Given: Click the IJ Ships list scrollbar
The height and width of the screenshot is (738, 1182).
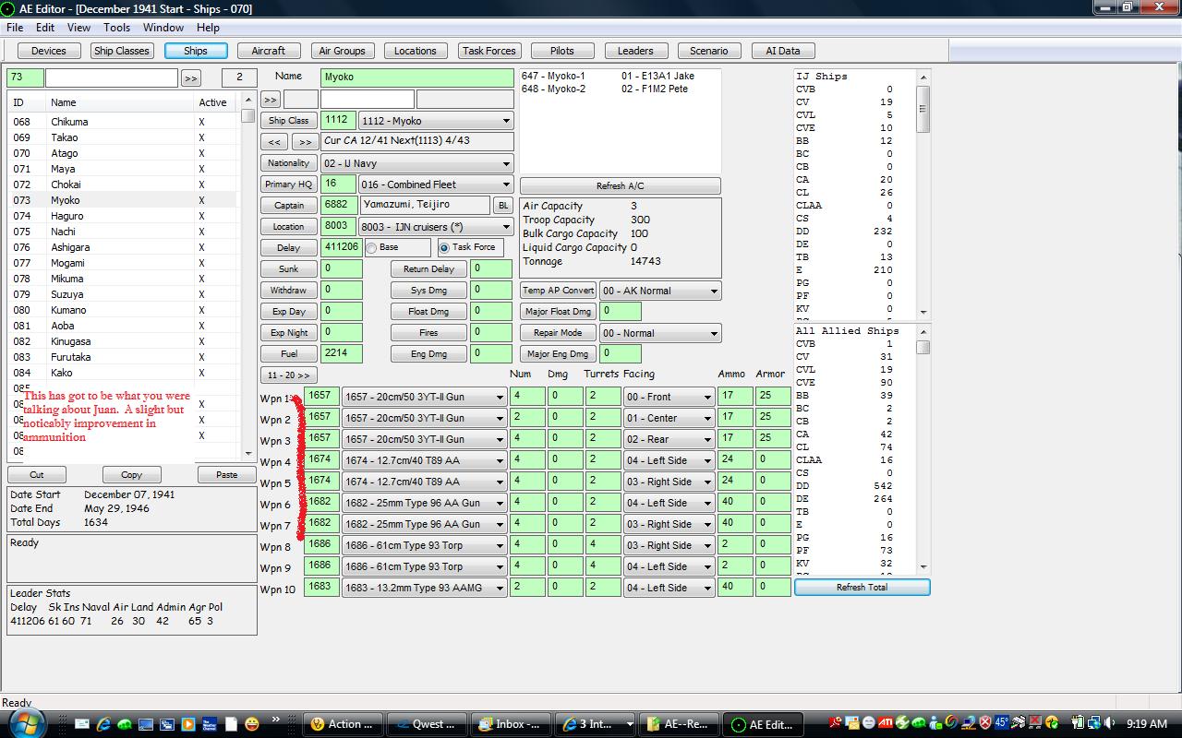Looking at the screenshot, I should 923,194.
